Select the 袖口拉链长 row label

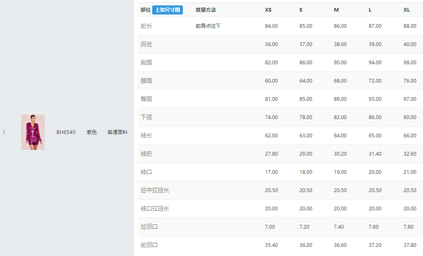click(155, 208)
